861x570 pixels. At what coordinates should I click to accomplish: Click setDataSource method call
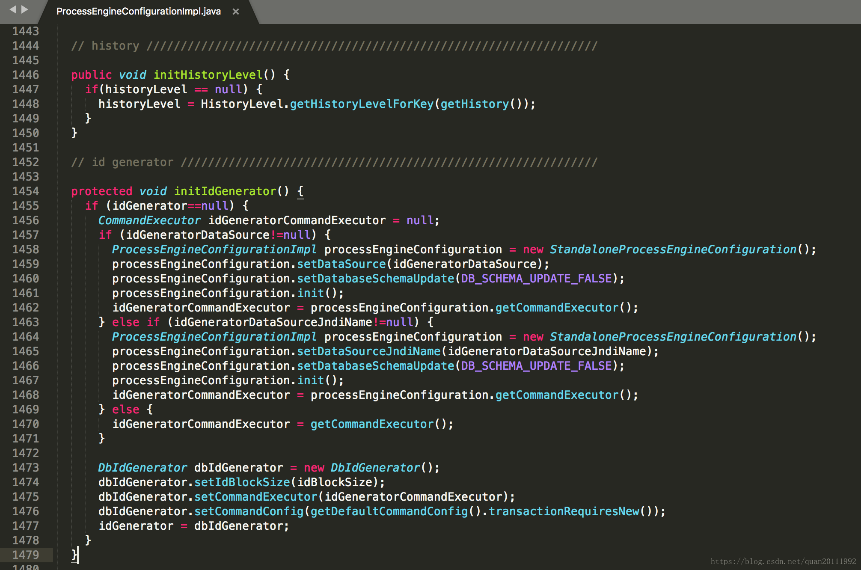(341, 264)
